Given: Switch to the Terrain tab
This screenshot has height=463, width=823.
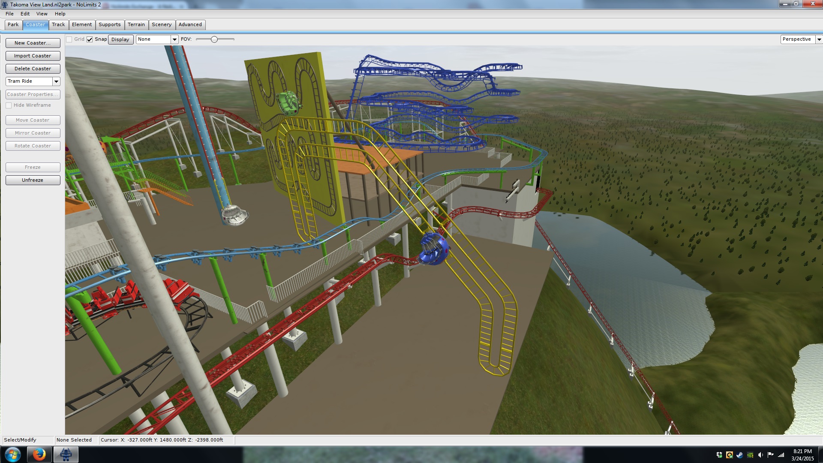Looking at the screenshot, I should (x=136, y=25).
